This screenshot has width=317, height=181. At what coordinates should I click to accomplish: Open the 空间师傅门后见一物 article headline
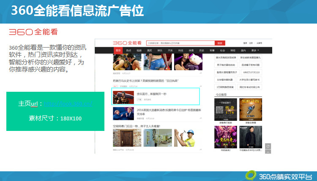(137, 126)
